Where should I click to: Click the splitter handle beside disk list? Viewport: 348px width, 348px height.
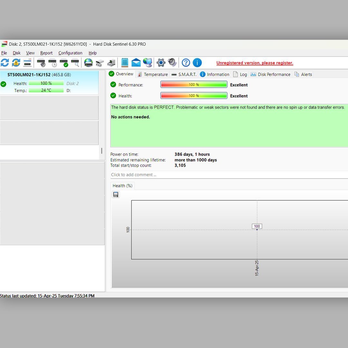(101, 151)
